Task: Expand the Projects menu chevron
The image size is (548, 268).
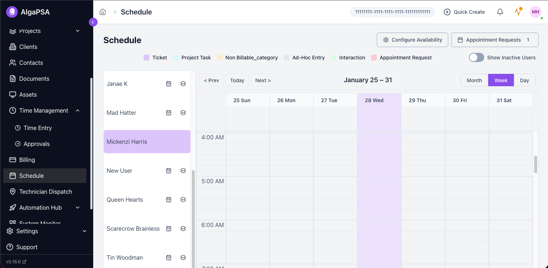Action: [78, 31]
